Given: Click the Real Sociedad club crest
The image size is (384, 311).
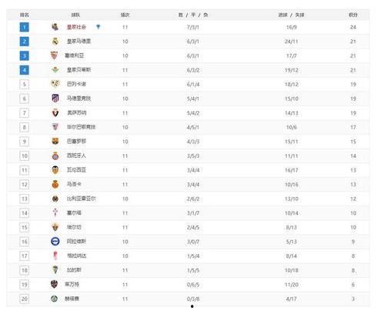Looking at the screenshot, I should pos(55,27).
